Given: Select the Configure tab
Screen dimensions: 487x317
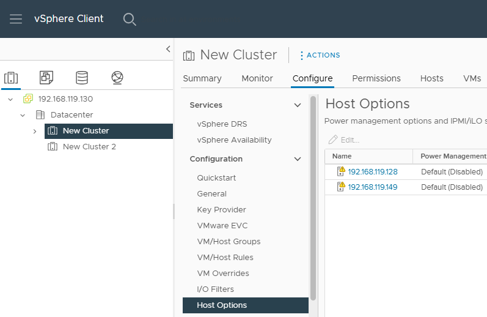Looking at the screenshot, I should tap(312, 78).
